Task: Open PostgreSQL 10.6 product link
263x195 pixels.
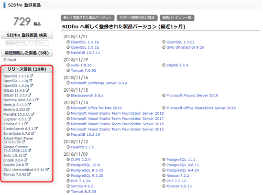Action: coord(85,165)
